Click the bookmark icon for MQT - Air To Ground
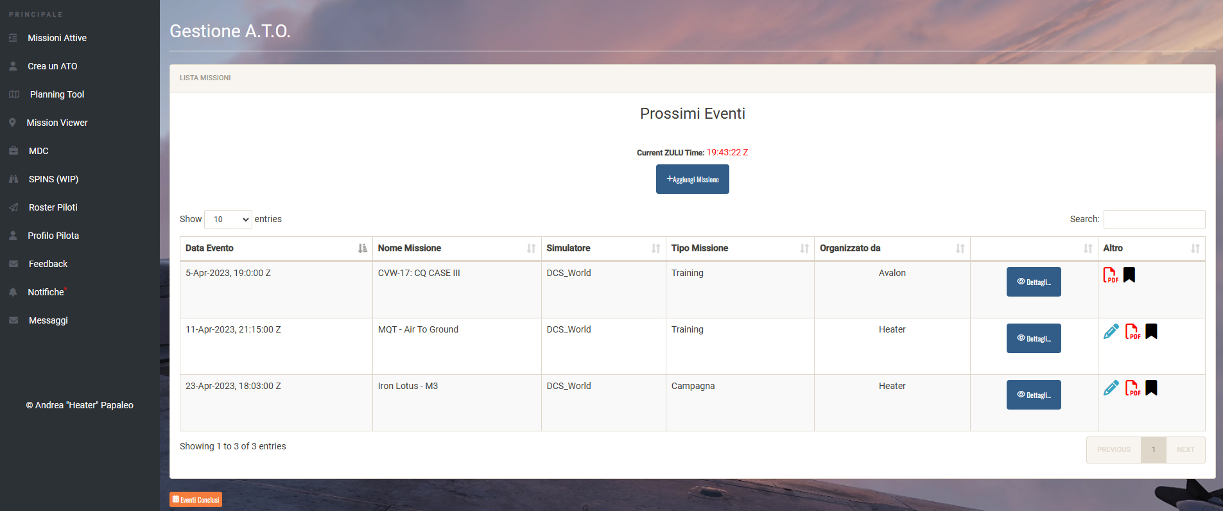 [1151, 331]
